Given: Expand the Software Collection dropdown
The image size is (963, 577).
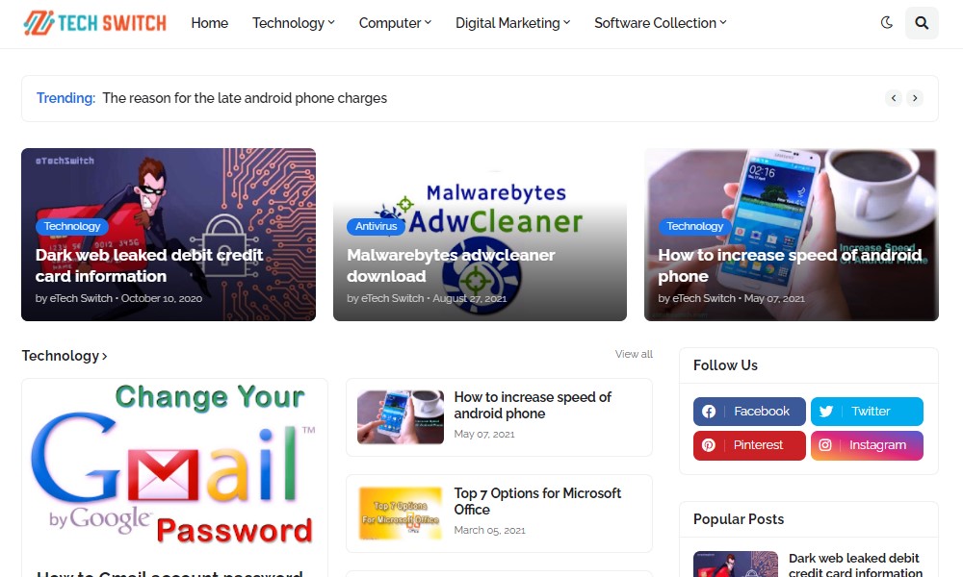Looking at the screenshot, I should 661,23.
